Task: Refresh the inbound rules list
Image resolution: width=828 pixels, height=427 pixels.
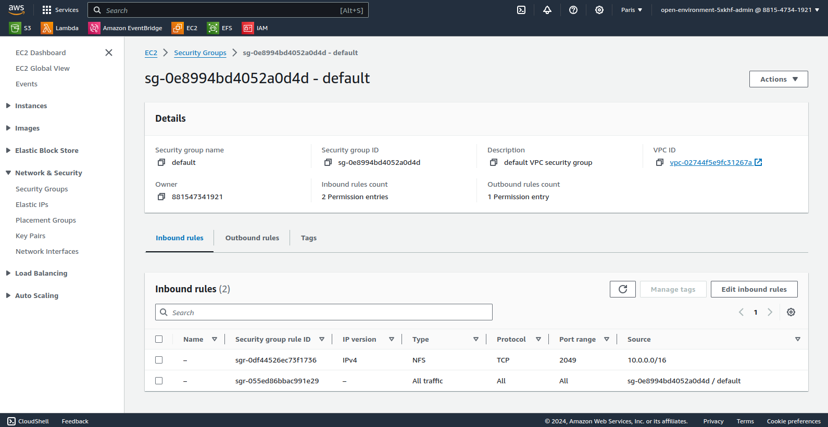Action: tap(623, 289)
